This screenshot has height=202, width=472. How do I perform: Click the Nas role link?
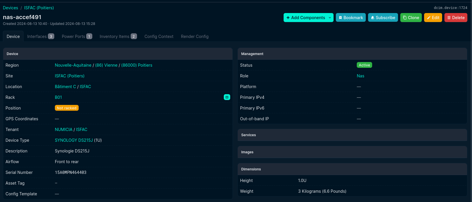(x=360, y=76)
